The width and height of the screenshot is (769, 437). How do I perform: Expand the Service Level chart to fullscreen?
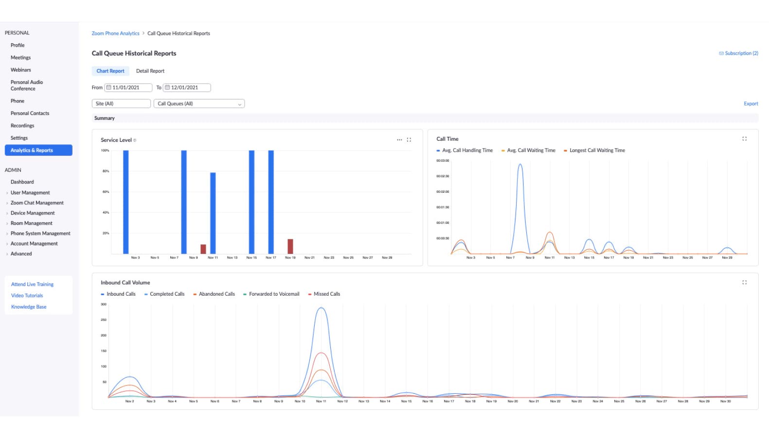pyautogui.click(x=409, y=140)
